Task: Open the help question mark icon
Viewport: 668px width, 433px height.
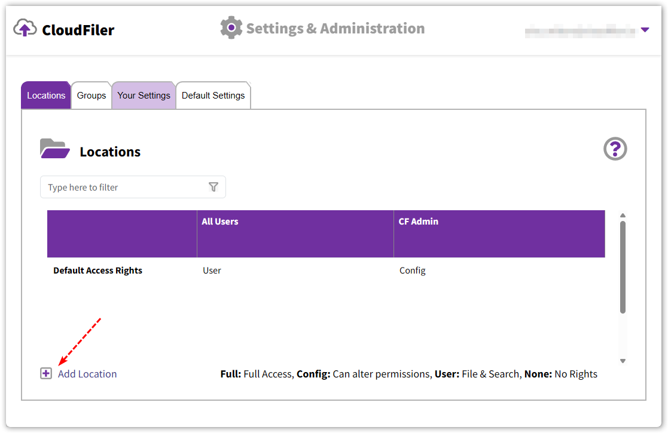Action: point(615,149)
